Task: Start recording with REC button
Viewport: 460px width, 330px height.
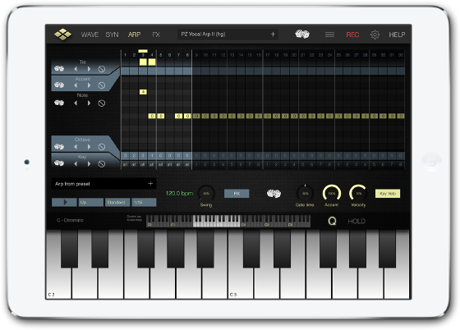Action: pos(352,34)
